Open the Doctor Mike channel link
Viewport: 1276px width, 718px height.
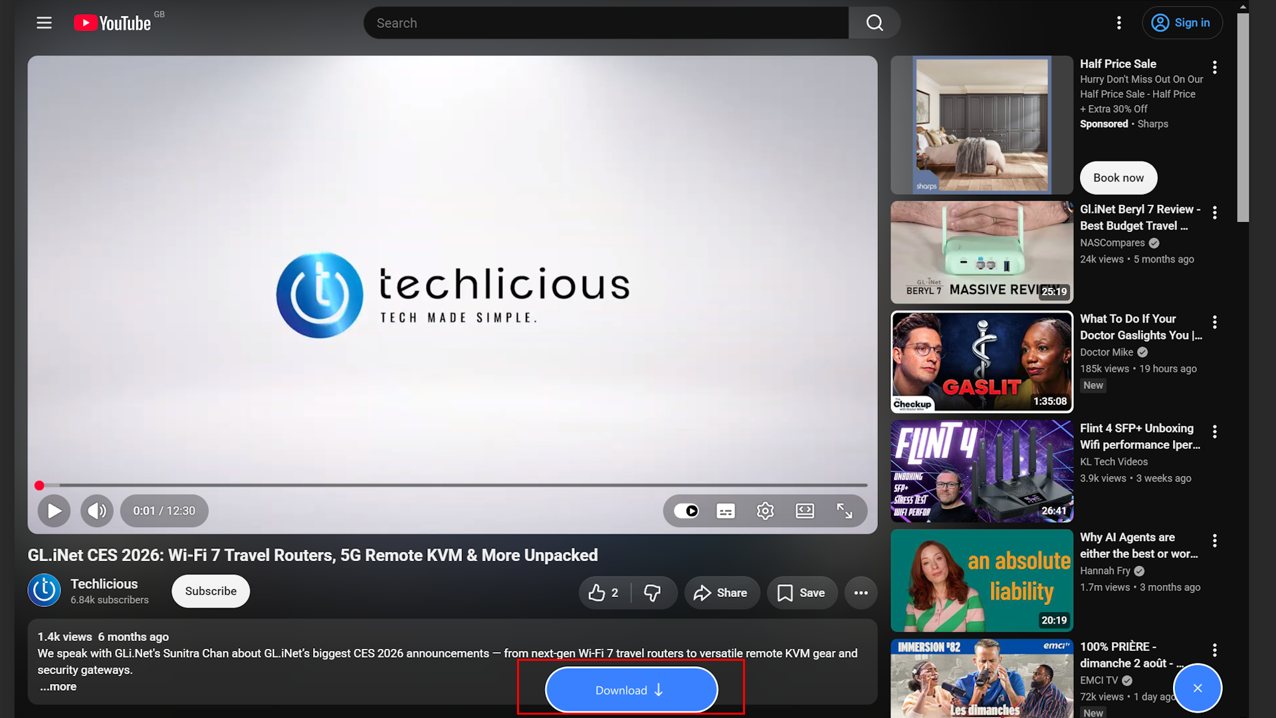point(1107,352)
